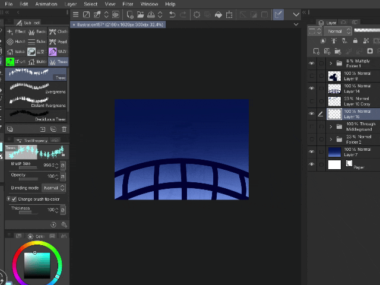
Task: Open the brush Blending mode dropdown
Action: click(53, 188)
